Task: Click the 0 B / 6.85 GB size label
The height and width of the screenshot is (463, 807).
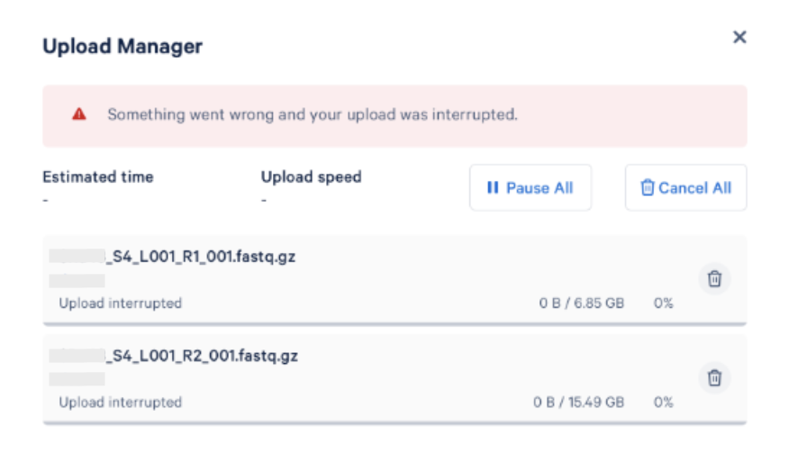Action: [x=582, y=303]
